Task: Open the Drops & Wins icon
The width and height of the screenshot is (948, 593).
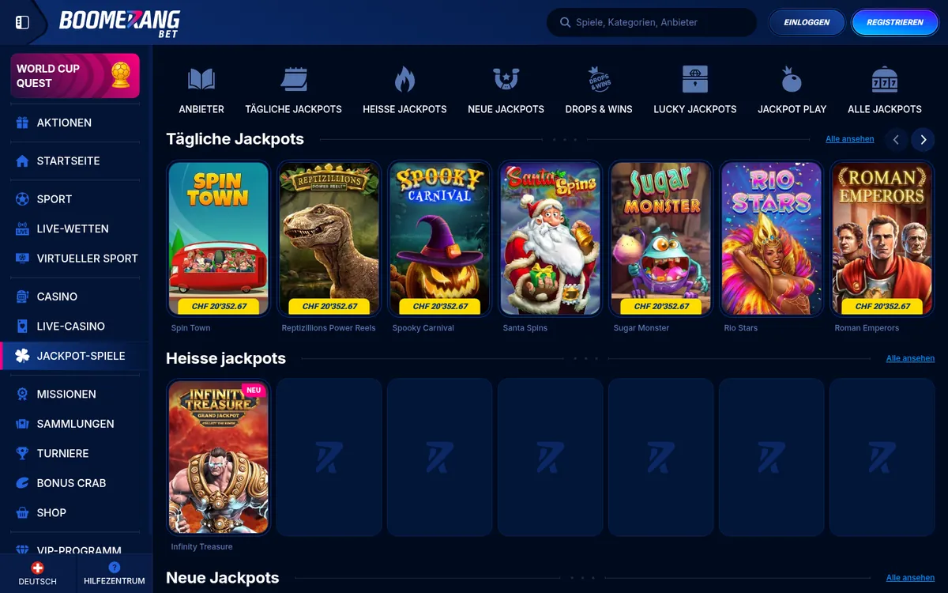Action: click(x=599, y=79)
